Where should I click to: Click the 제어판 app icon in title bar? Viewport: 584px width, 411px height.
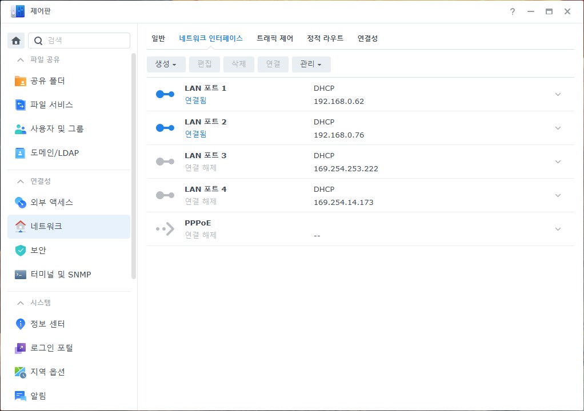tap(18, 11)
